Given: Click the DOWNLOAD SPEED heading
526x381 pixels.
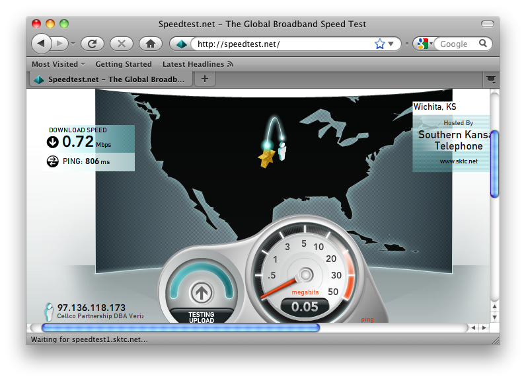Looking at the screenshot, I should point(78,130).
